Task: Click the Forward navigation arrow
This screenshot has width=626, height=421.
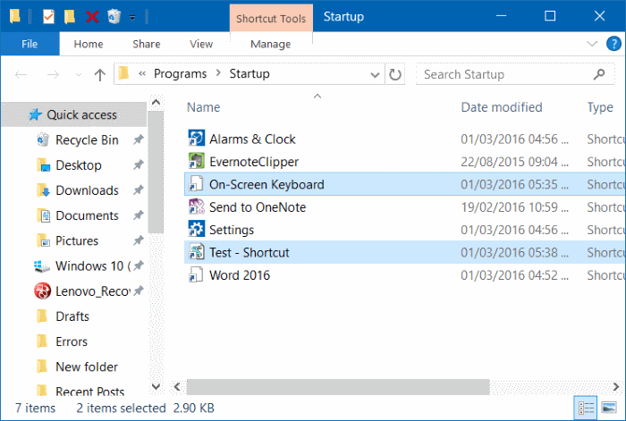Action: pyautogui.click(x=53, y=74)
